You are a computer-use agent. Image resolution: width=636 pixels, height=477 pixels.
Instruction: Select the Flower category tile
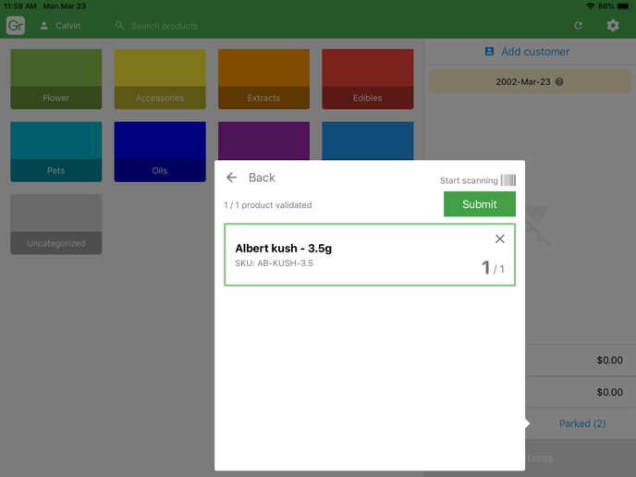tap(56, 79)
